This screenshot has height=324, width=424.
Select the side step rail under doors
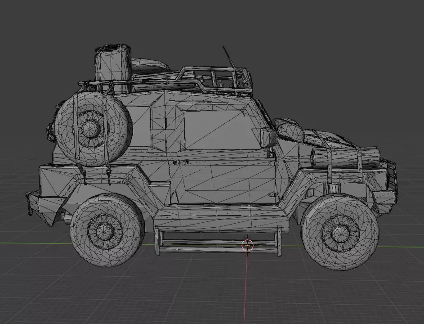(218, 242)
